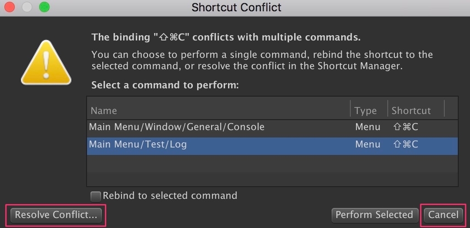Cancel the shortcut conflict dialog
The image size is (470, 228).
coord(443,215)
